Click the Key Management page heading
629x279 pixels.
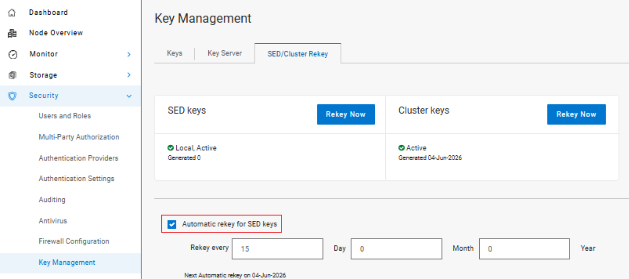tap(203, 19)
